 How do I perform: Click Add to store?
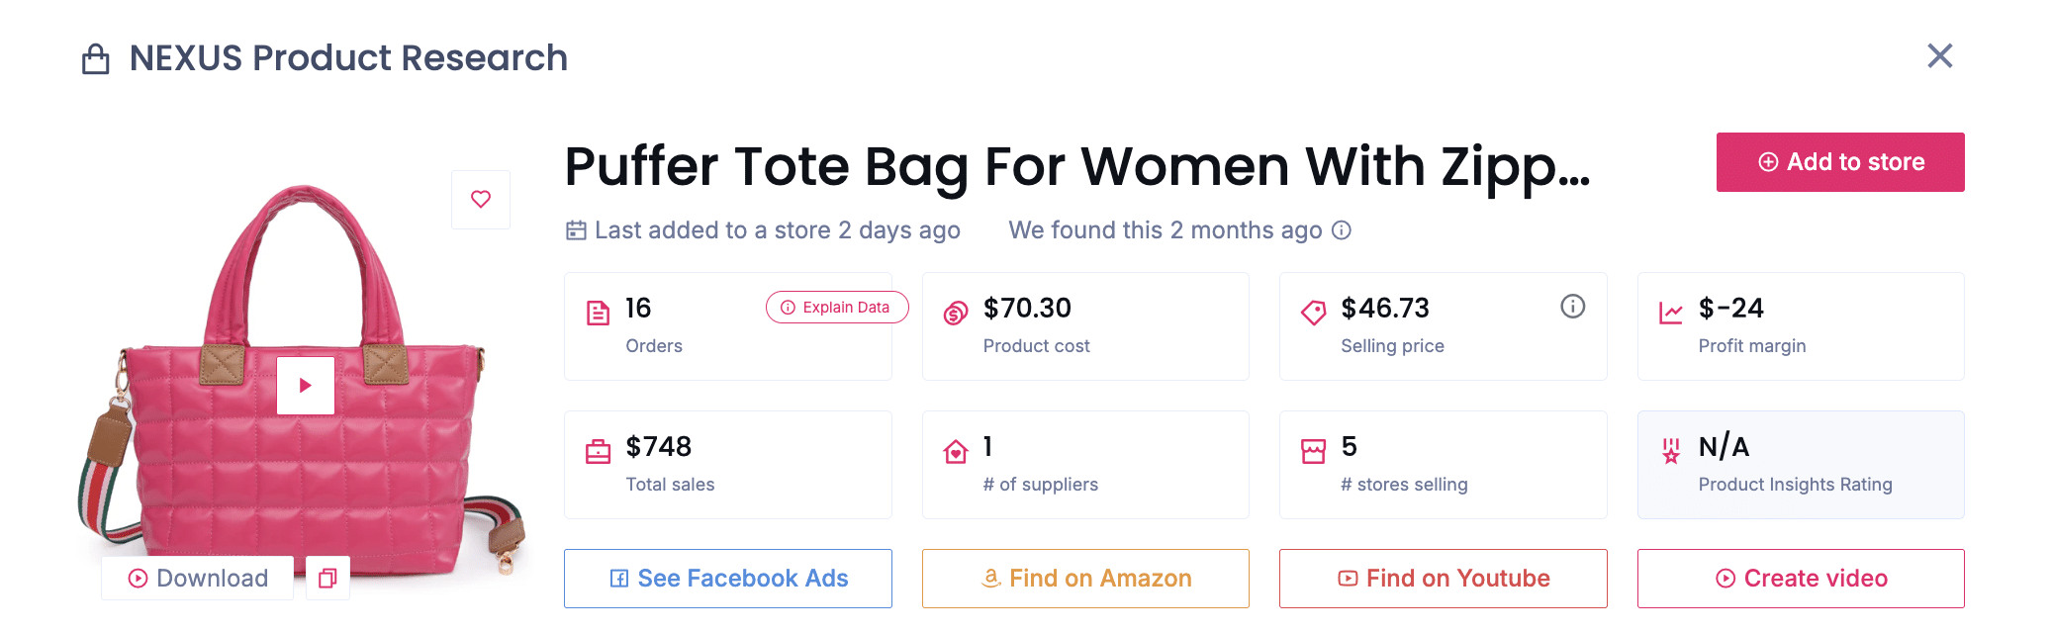click(x=1839, y=161)
